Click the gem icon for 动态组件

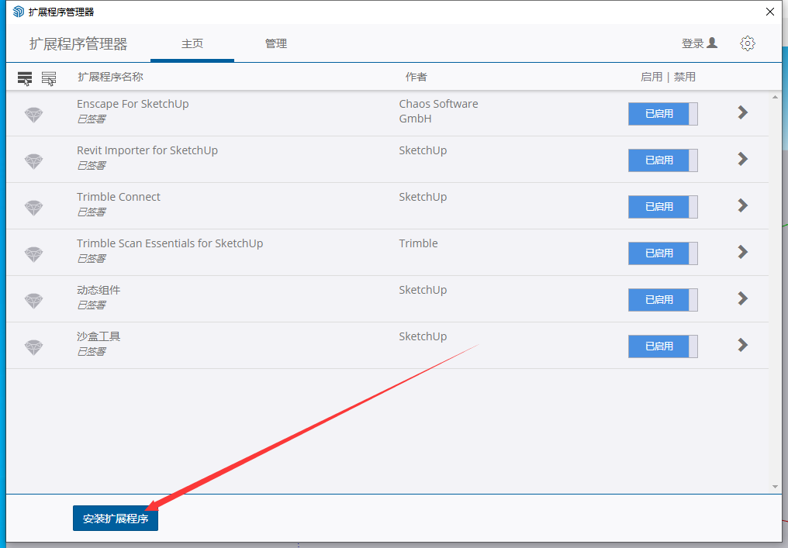33,301
